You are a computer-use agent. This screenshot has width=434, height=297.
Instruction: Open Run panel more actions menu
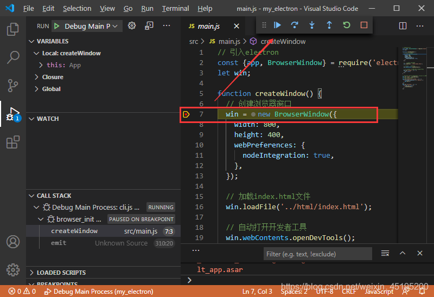pos(167,25)
